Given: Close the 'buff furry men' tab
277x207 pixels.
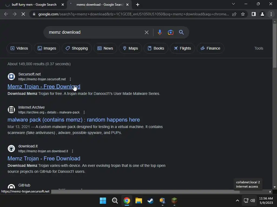Looking at the screenshot, I should point(63,5).
